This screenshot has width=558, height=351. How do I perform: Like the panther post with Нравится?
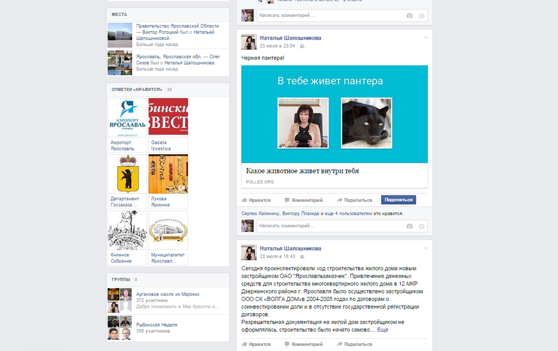point(256,200)
